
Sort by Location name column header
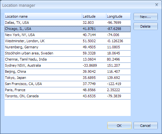43,16
